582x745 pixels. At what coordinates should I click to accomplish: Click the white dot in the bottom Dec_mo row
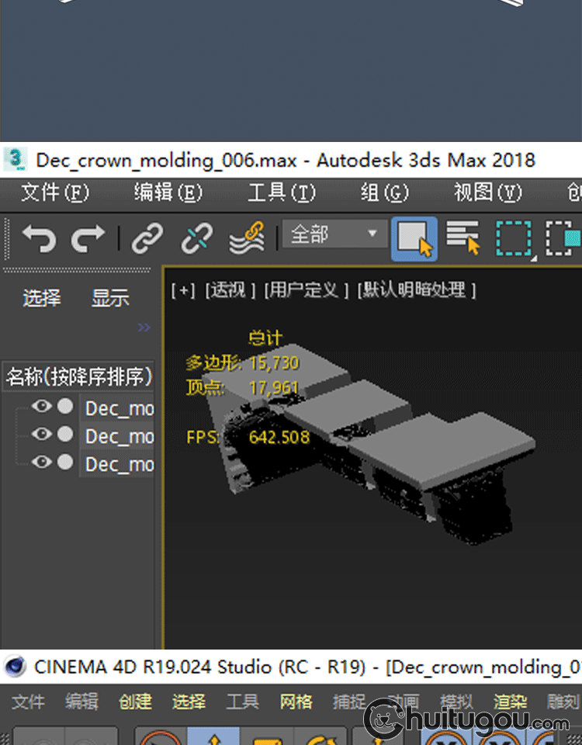(65, 461)
